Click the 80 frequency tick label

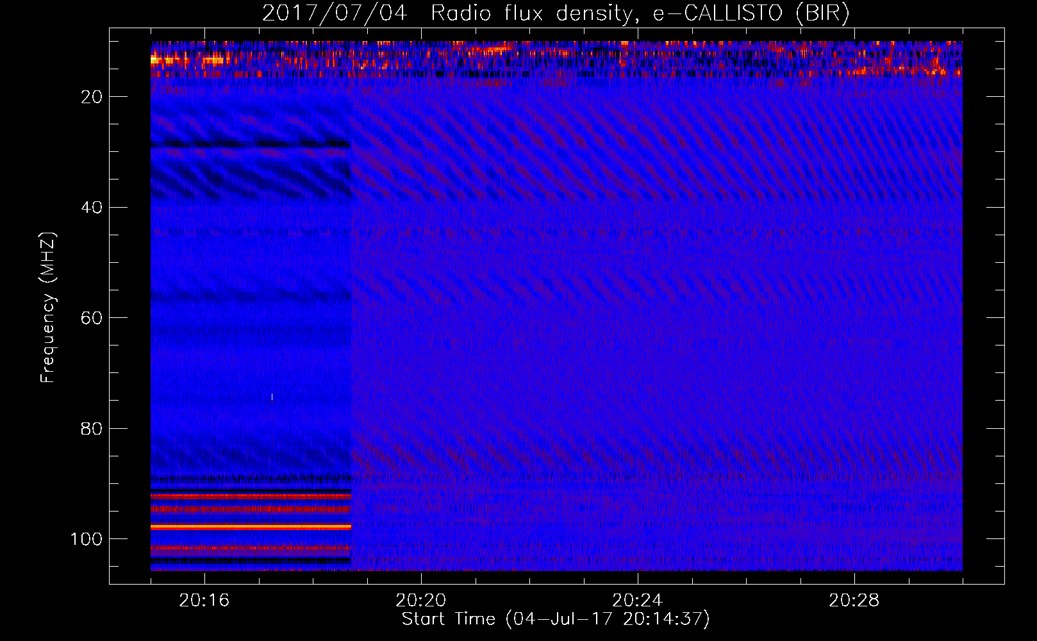pyautogui.click(x=92, y=429)
